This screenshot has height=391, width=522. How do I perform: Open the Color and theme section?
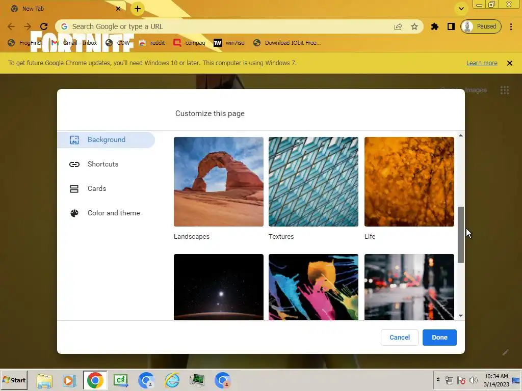pyautogui.click(x=114, y=213)
